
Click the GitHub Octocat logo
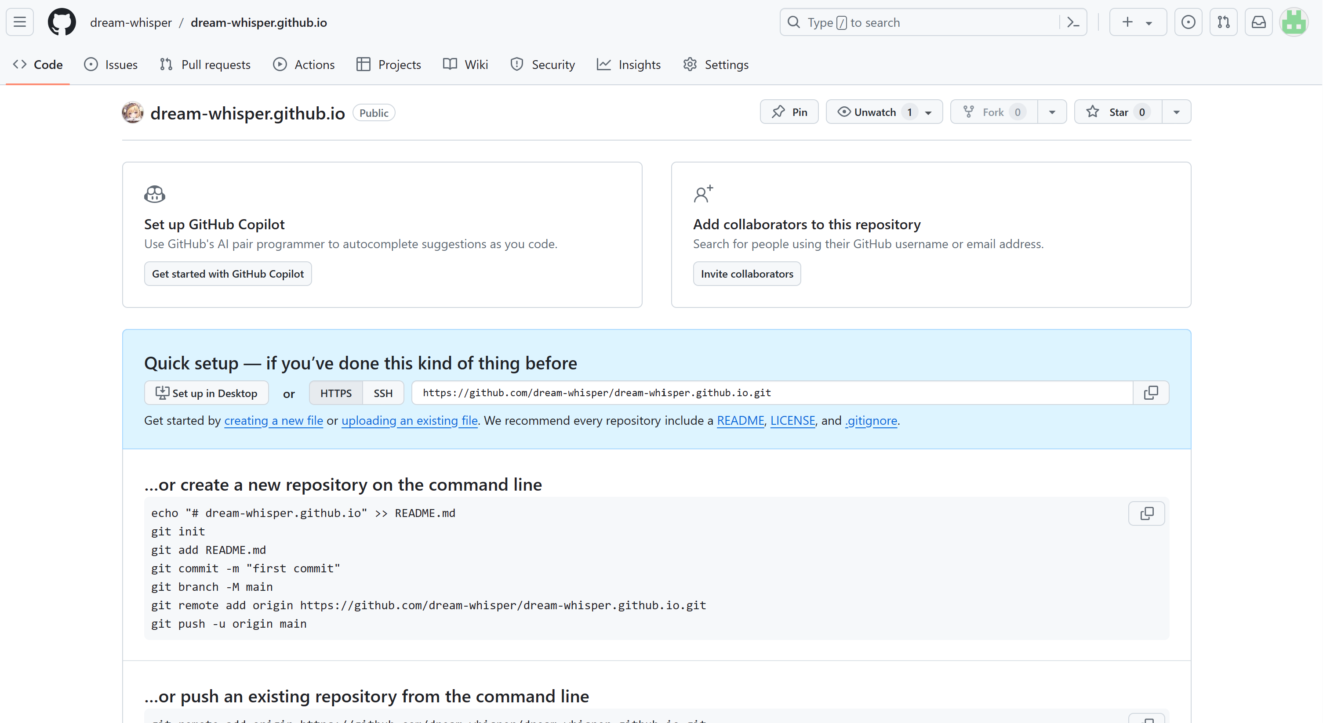62,22
